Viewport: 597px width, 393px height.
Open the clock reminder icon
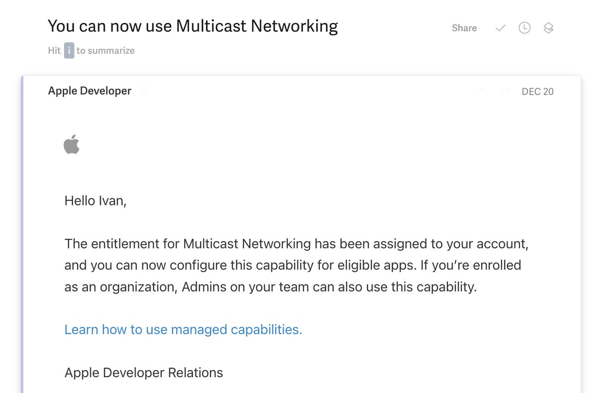(524, 28)
